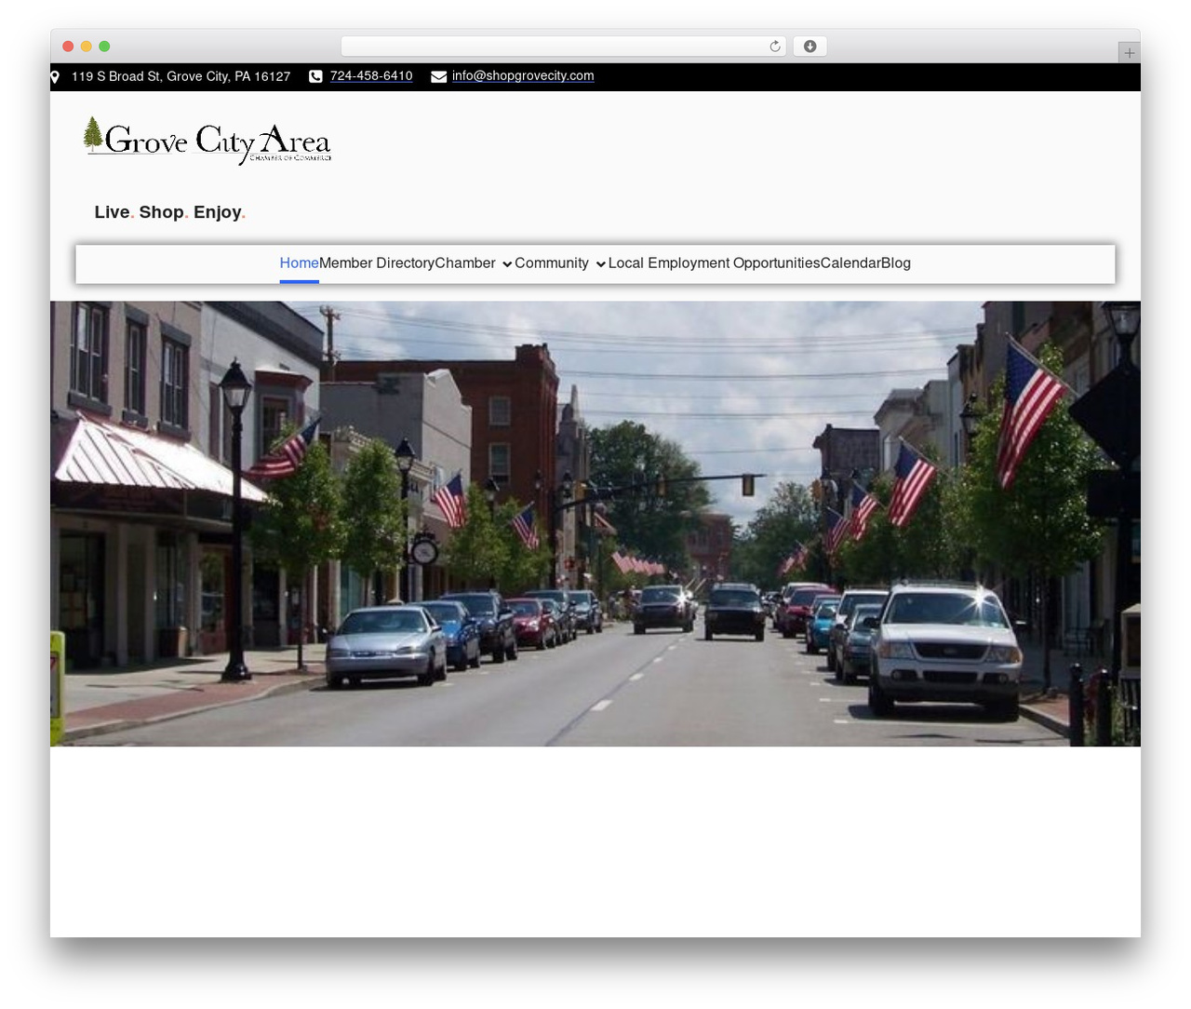
Task: Open browser downloads button
Action: [x=810, y=47]
